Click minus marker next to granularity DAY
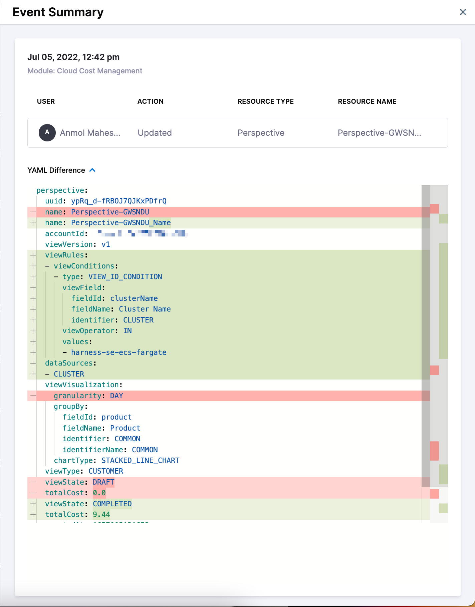 pyautogui.click(x=33, y=396)
